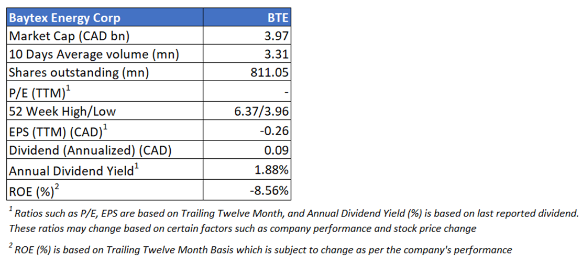Viewport: 582px width, 262px height.
Task: Select the 3.31 average volume value
Action: pos(278,54)
